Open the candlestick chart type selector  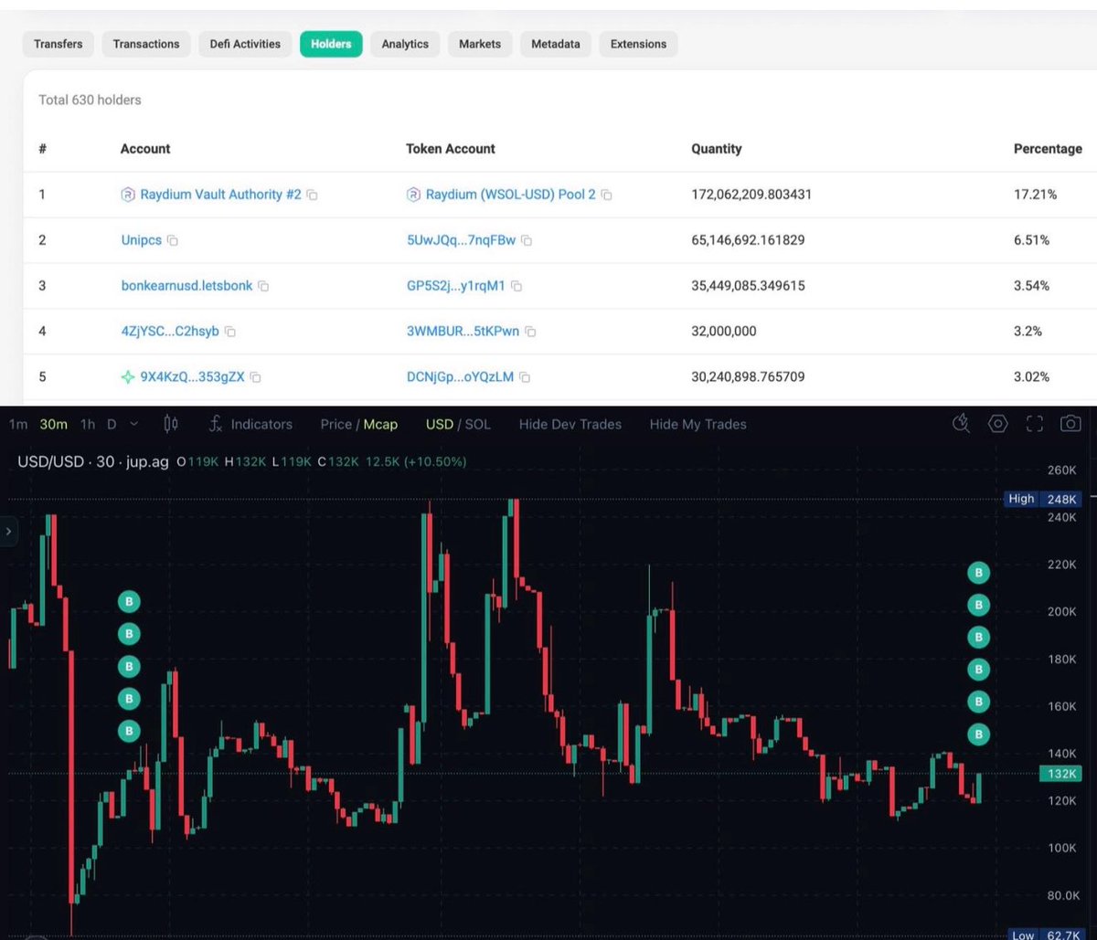click(x=171, y=424)
